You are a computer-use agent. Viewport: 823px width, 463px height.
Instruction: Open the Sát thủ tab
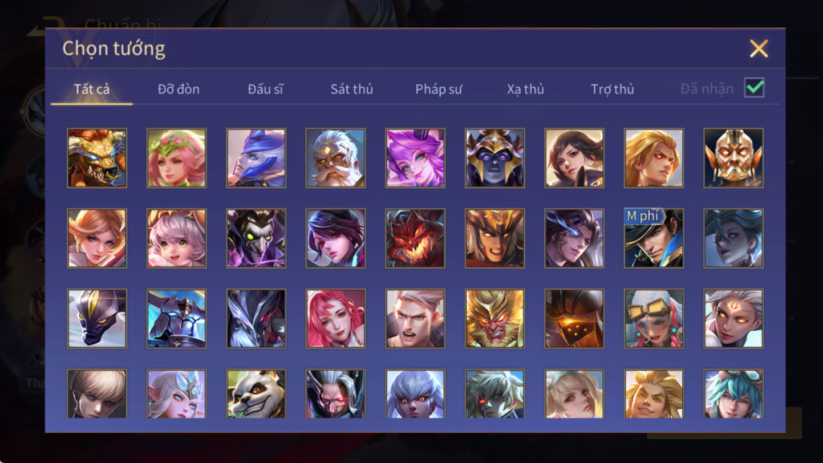(x=352, y=89)
